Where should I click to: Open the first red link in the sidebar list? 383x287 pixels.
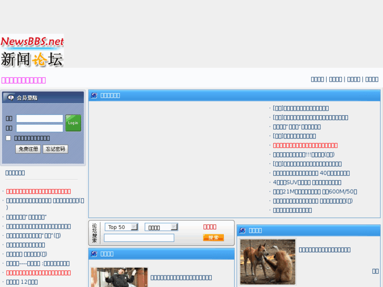click(38, 191)
